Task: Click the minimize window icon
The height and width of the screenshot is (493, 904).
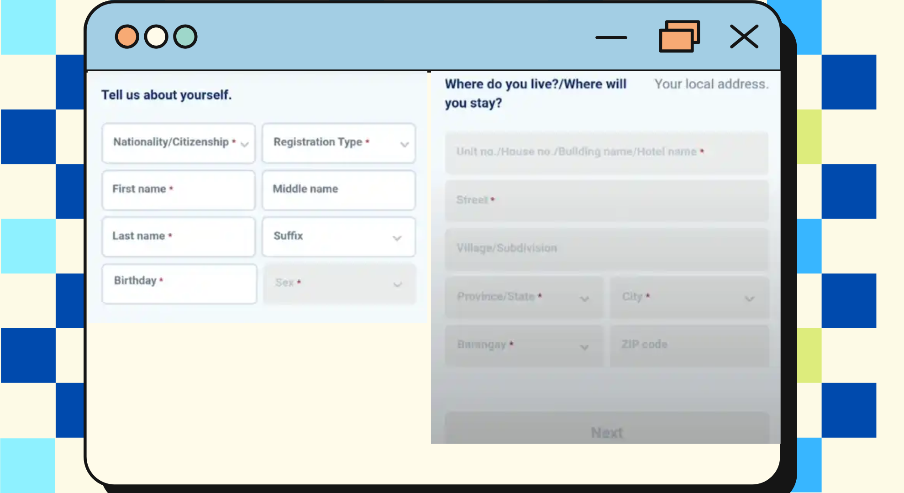Action: coord(612,37)
